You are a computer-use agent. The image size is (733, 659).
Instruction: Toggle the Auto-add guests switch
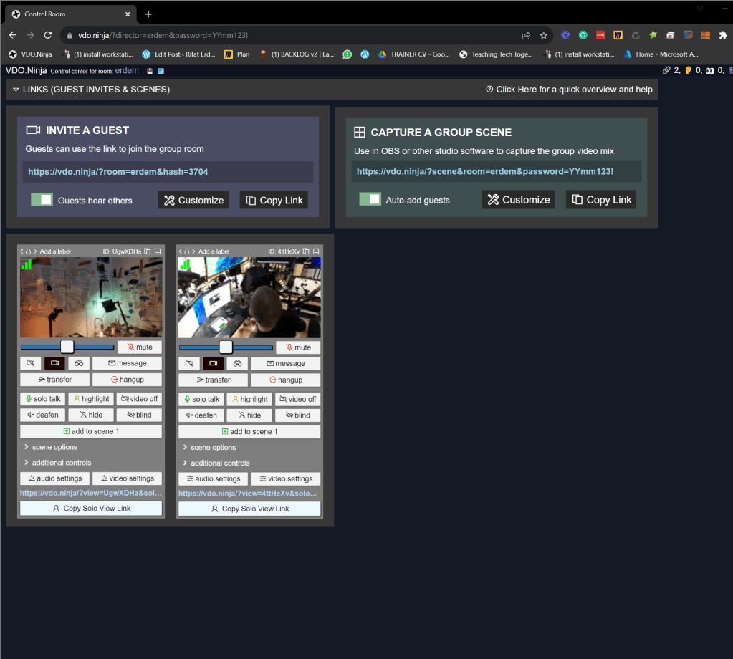(370, 199)
